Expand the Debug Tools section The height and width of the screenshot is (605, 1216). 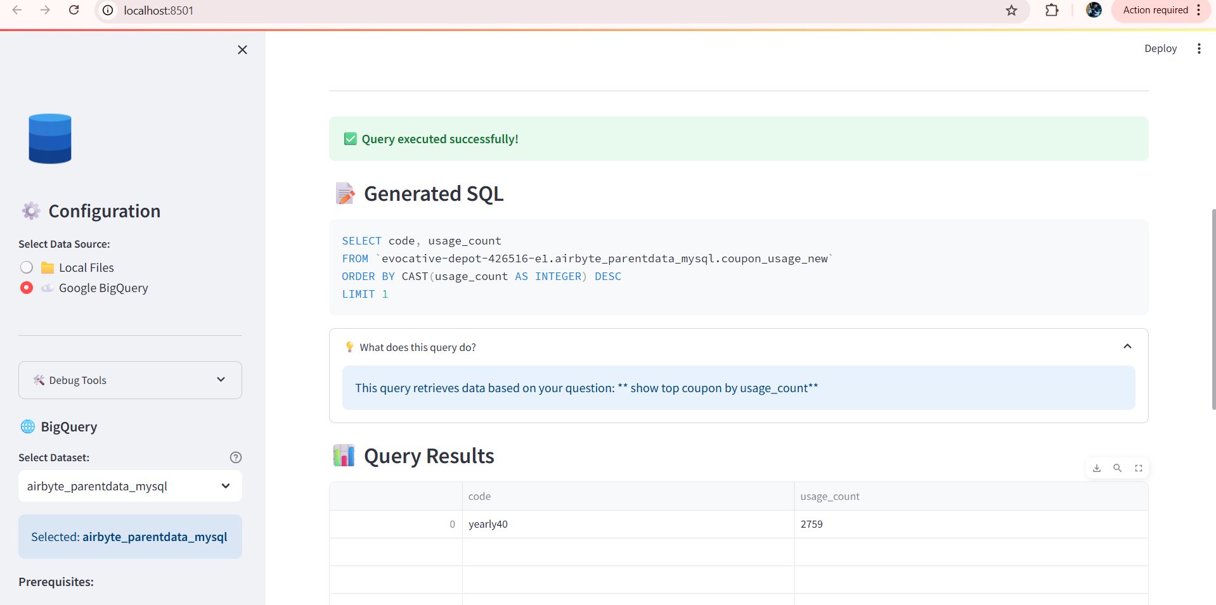click(130, 380)
